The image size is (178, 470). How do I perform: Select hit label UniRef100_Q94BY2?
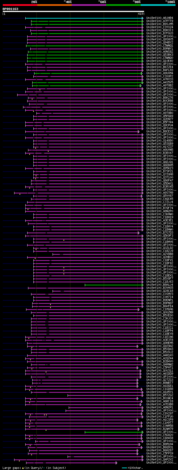point(160,43)
